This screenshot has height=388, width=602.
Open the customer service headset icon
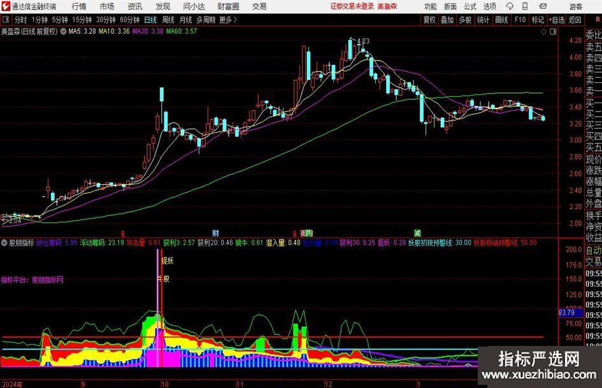510,6
